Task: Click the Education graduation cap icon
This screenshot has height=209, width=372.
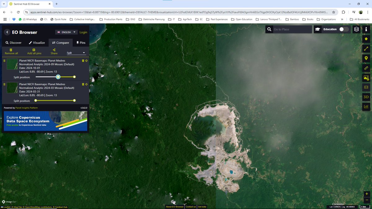Action: click(318, 29)
